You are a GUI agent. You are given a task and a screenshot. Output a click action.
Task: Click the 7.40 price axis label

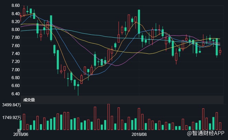click(6, 54)
